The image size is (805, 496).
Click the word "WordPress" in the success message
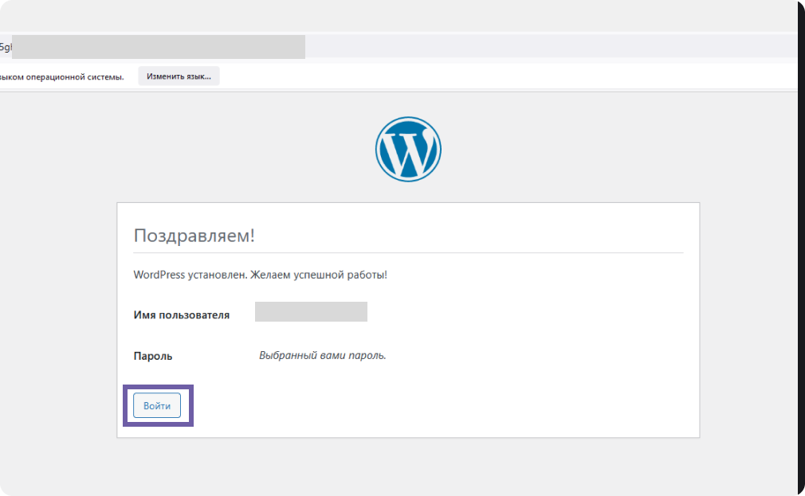159,275
